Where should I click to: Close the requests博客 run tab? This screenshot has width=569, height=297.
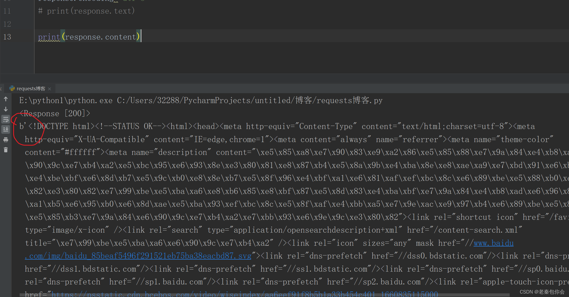click(50, 89)
